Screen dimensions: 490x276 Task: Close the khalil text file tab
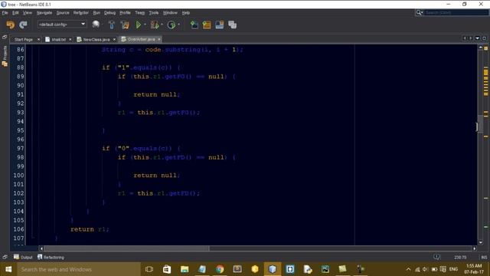point(70,39)
